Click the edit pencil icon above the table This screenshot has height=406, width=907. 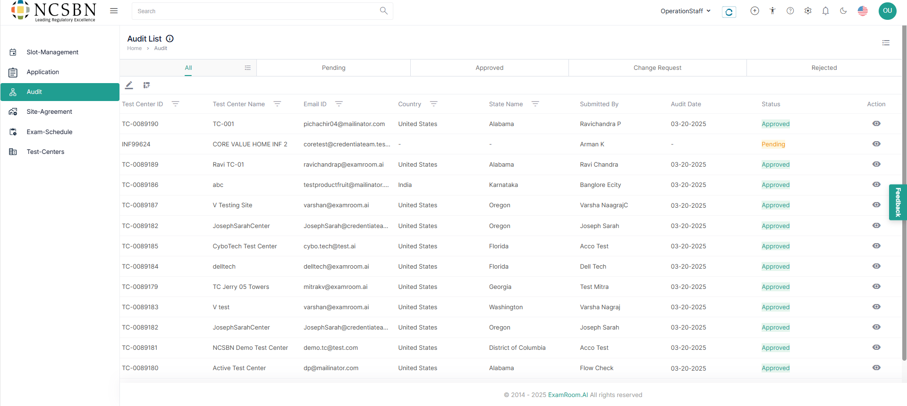pyautogui.click(x=129, y=85)
